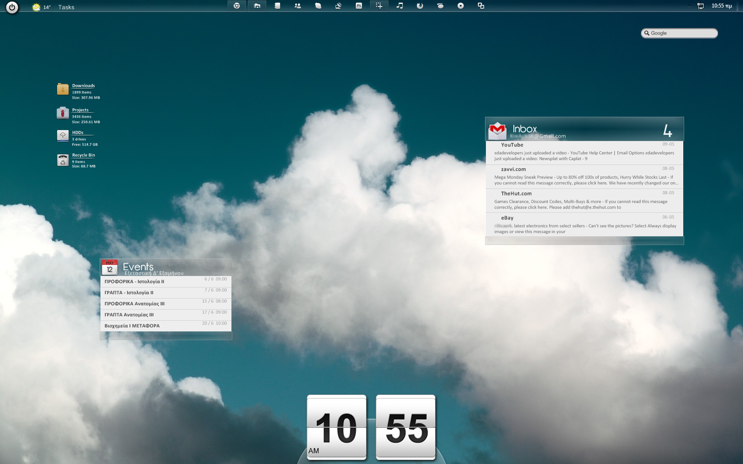Click the Gmail envelope icon
This screenshot has width=743, height=464.
[x=497, y=130]
